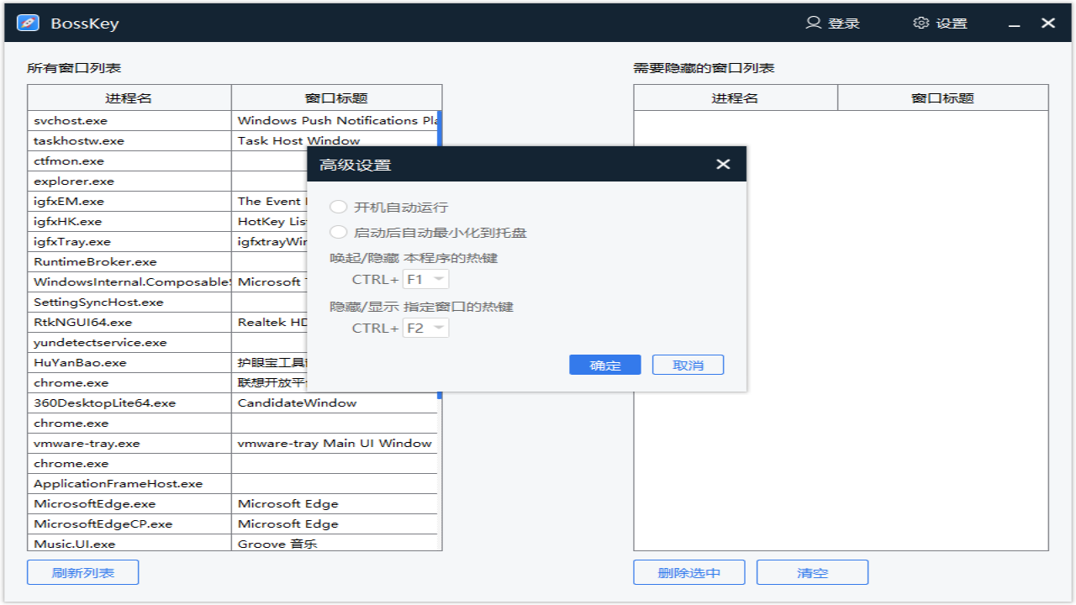Screen dimensions: 1076x605
Task: Click the 删除选中 button
Action: tap(688, 571)
